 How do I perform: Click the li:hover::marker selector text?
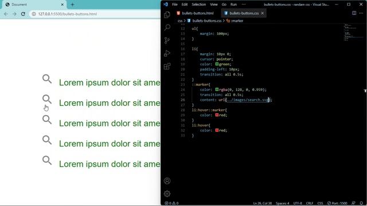pyautogui.click(x=209, y=110)
